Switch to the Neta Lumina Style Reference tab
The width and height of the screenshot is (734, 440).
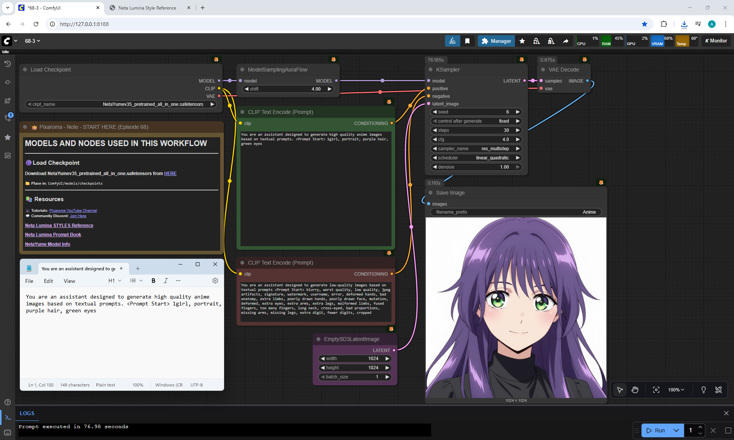click(147, 8)
